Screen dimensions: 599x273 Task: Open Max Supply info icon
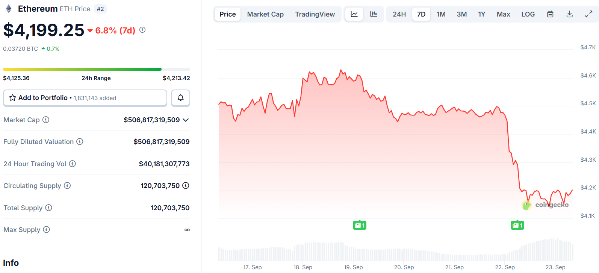[x=46, y=229]
